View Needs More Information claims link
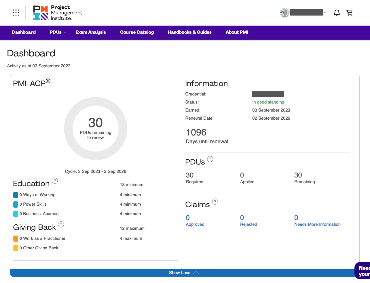Screen dimensions: 370x283 pos(296,218)
